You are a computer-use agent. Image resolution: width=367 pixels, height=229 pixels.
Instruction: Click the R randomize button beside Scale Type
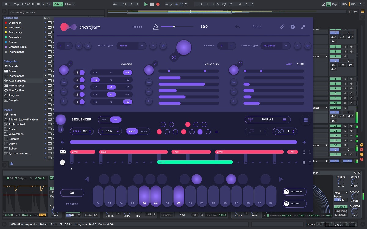(153, 46)
